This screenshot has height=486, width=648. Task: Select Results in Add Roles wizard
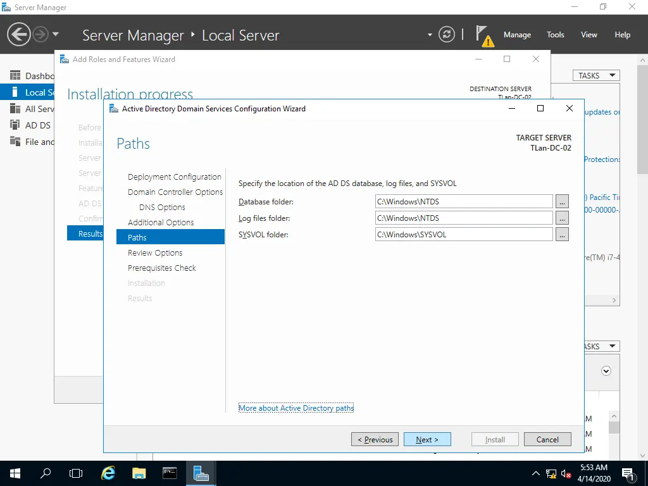(85, 234)
